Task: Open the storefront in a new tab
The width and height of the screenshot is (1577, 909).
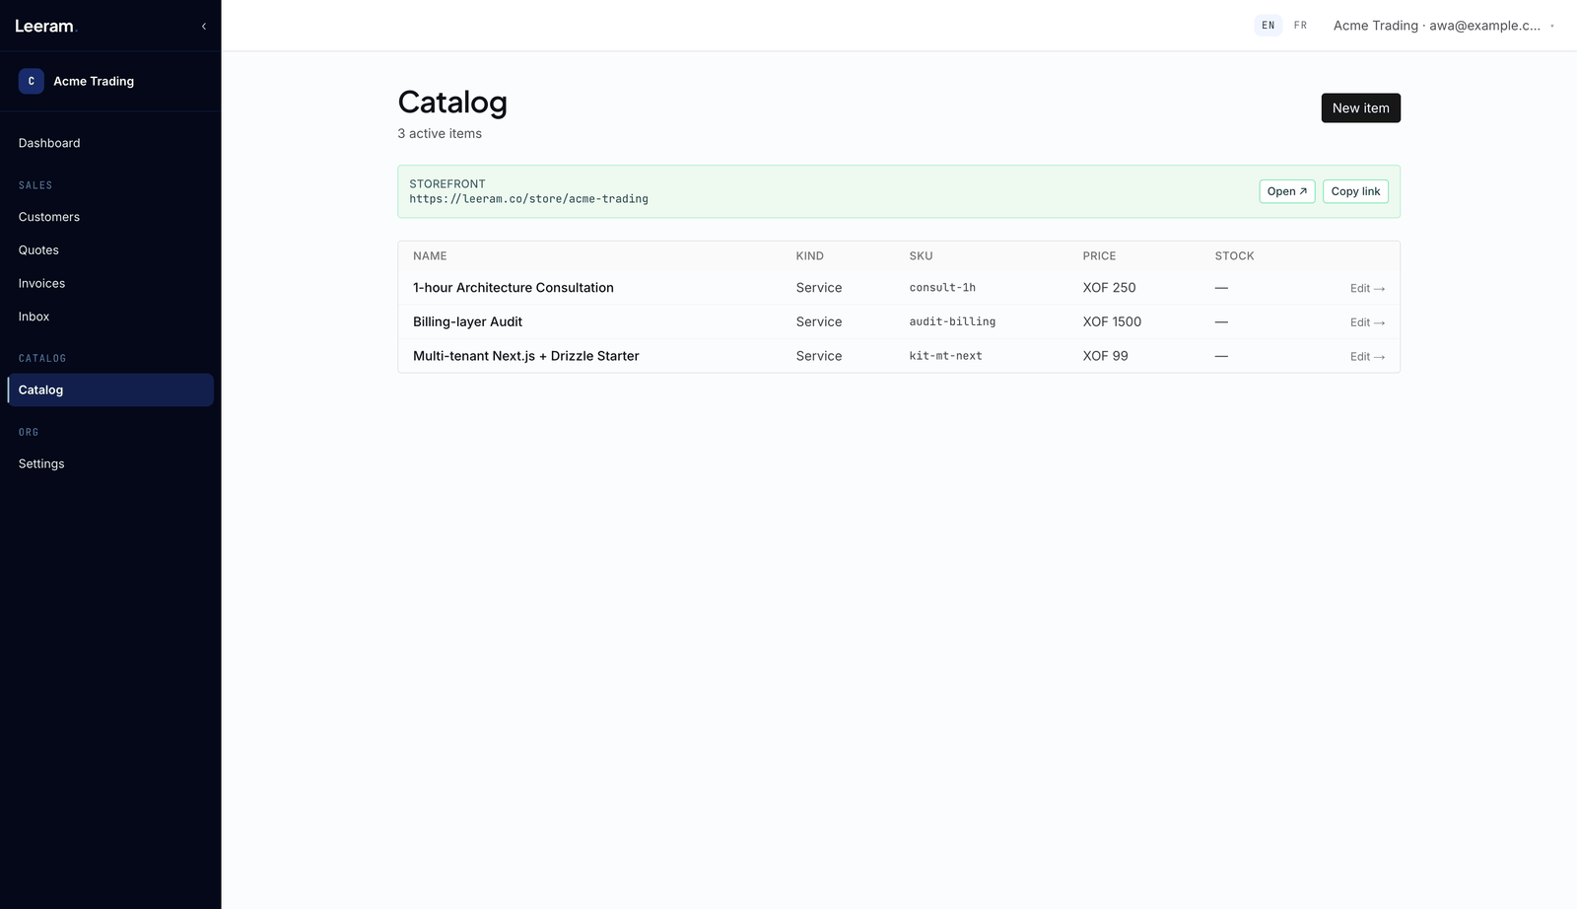Action: point(1287,191)
